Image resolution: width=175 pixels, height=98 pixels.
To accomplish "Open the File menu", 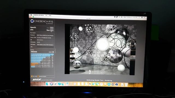I will [46, 15].
